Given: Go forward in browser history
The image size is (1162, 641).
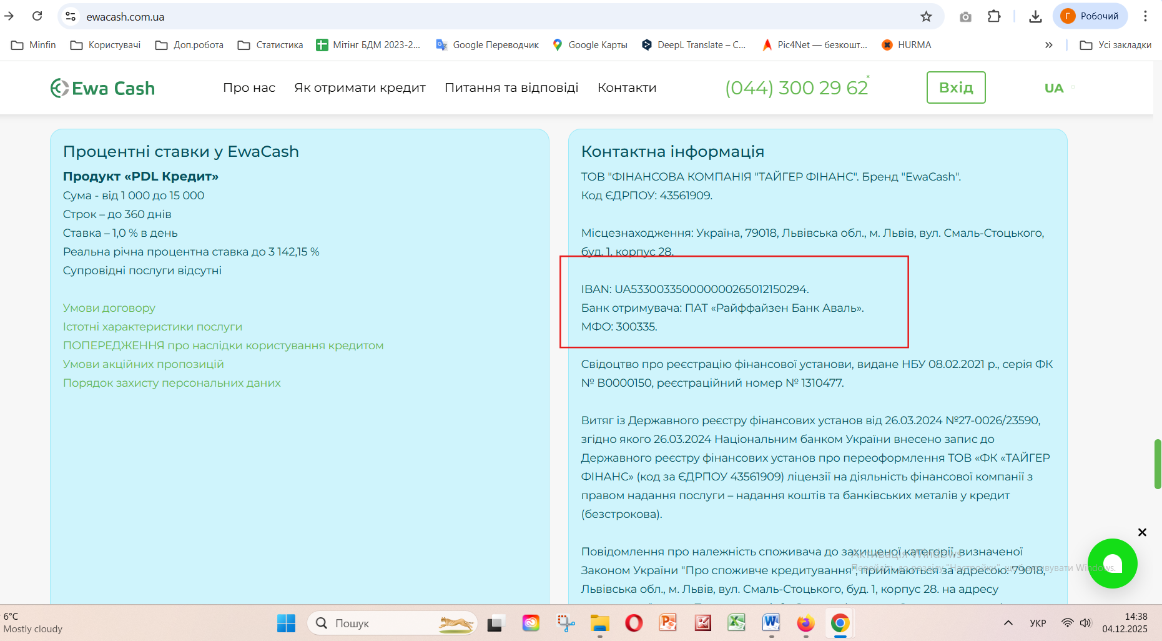Looking at the screenshot, I should click(x=9, y=16).
